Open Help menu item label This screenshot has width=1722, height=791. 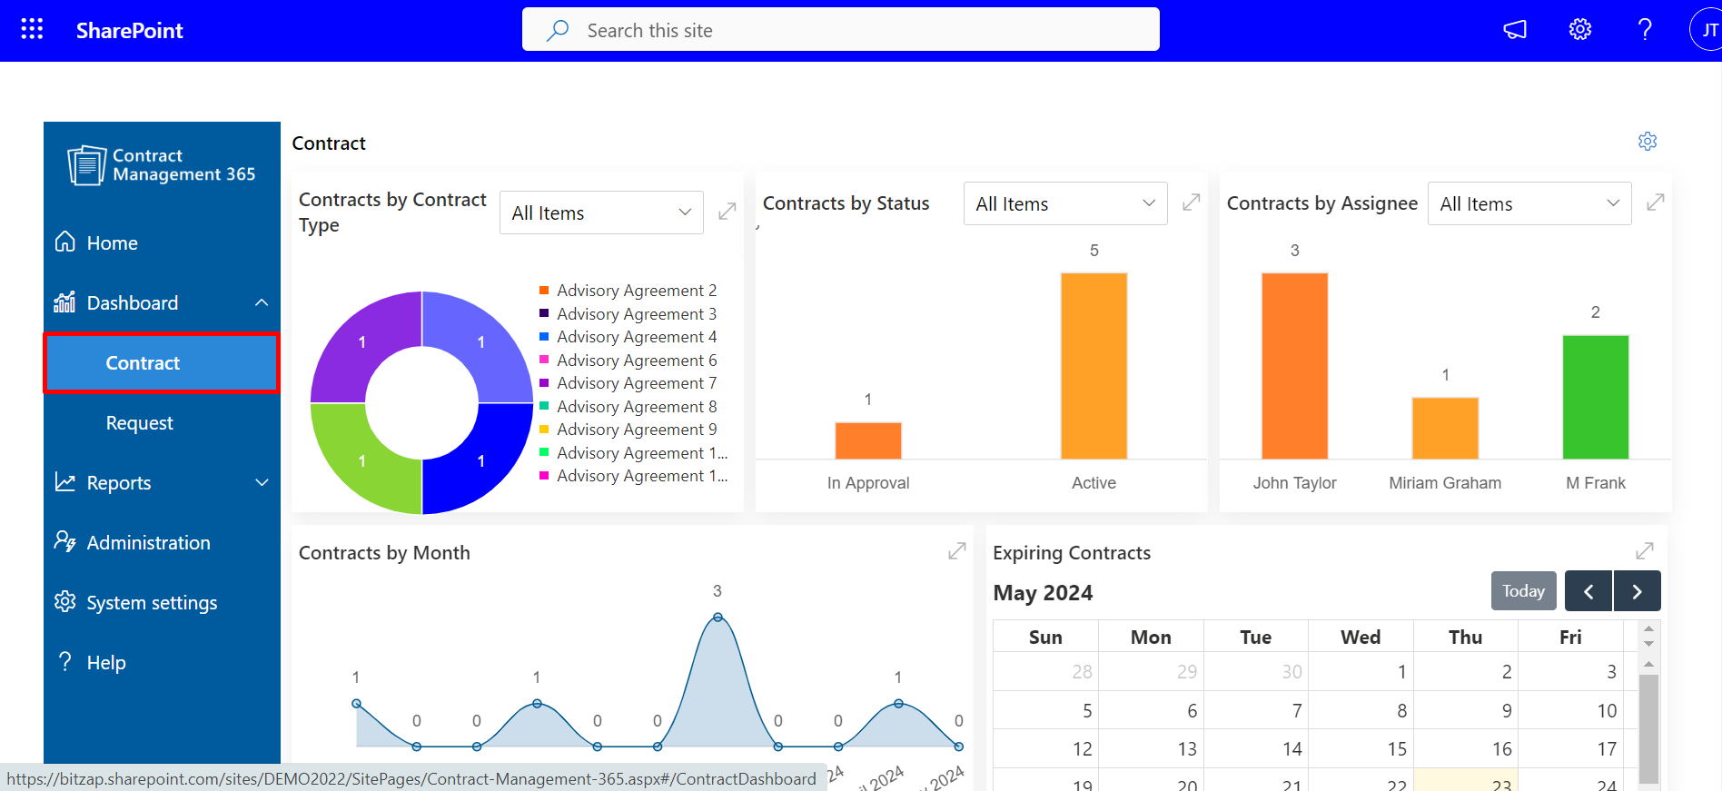106,663
